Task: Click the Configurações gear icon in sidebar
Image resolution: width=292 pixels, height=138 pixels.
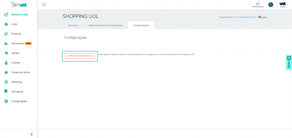Action: point(6,101)
